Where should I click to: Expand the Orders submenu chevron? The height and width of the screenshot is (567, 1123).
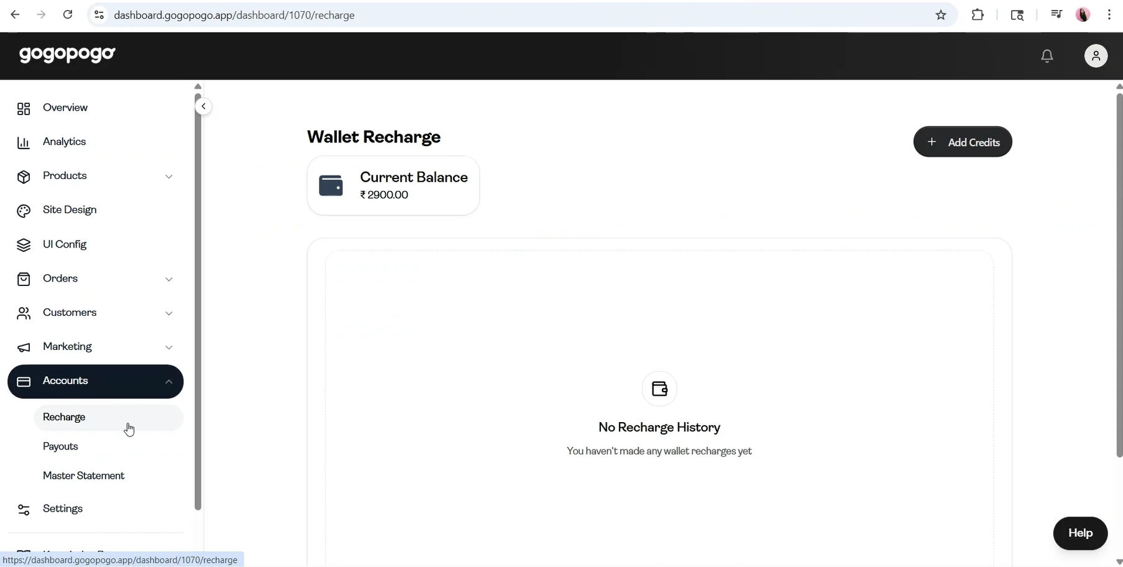(x=168, y=279)
